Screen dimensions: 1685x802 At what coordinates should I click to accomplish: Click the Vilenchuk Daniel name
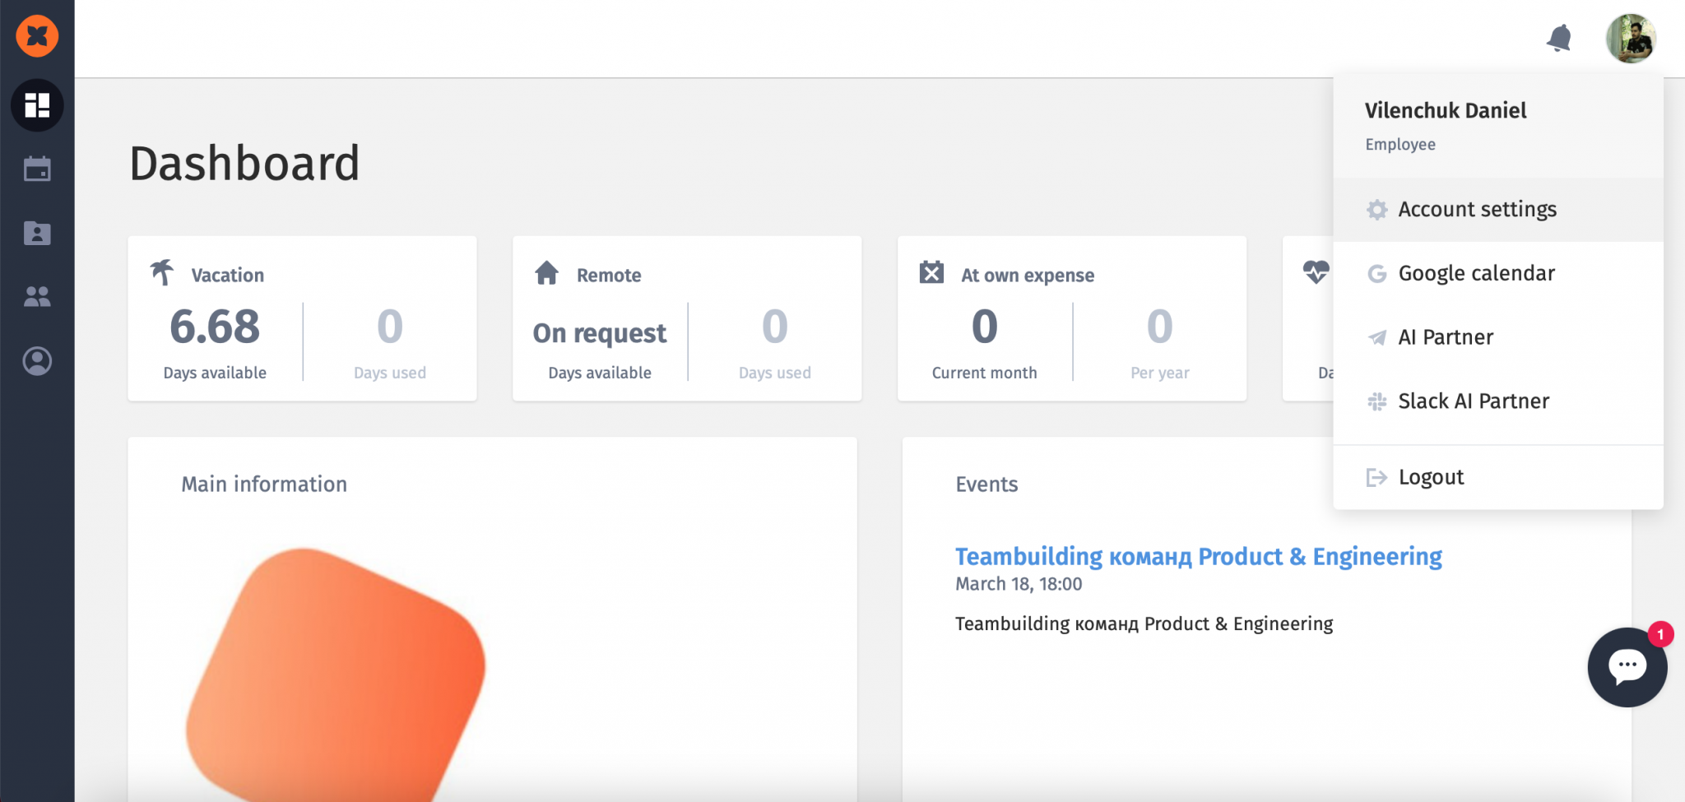(x=1446, y=110)
